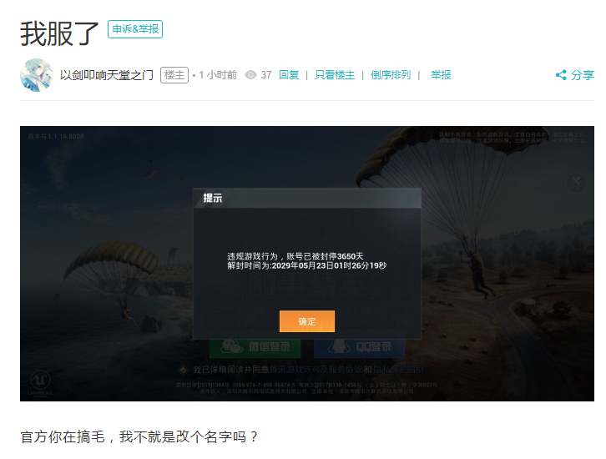This screenshot has width=606, height=459.
Task: Click the QQ penguin icon
Action: point(339,346)
